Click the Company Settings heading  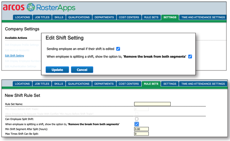[22, 29]
